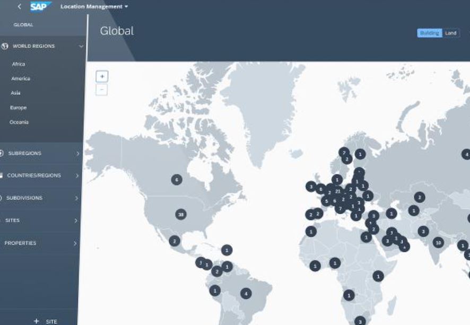Click the Kazakhstan cluster marker labeled 2

coord(420,197)
